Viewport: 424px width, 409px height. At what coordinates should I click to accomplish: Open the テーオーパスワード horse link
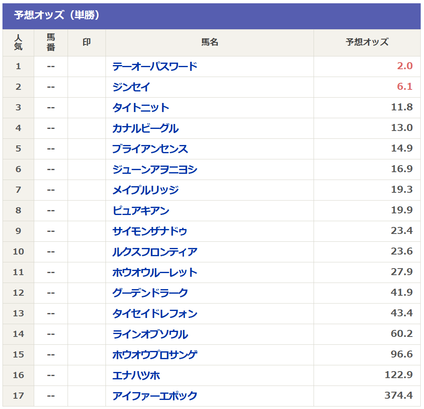coord(155,67)
